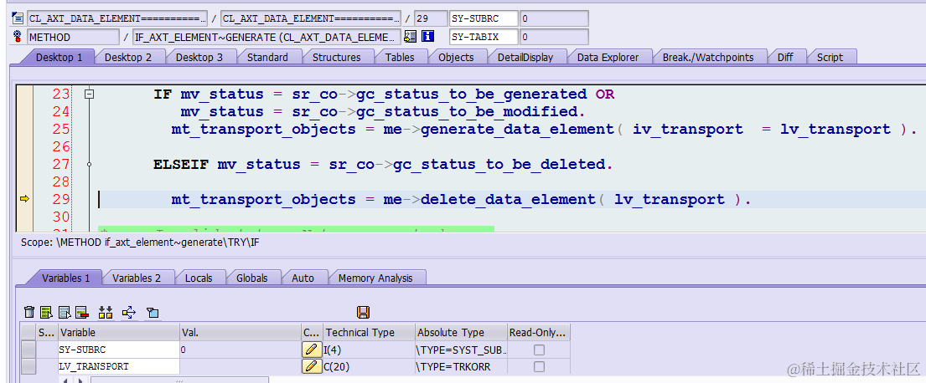The height and width of the screenshot is (383, 926).
Task: Select row header of SY-SUBRC row
Action: pos(28,350)
